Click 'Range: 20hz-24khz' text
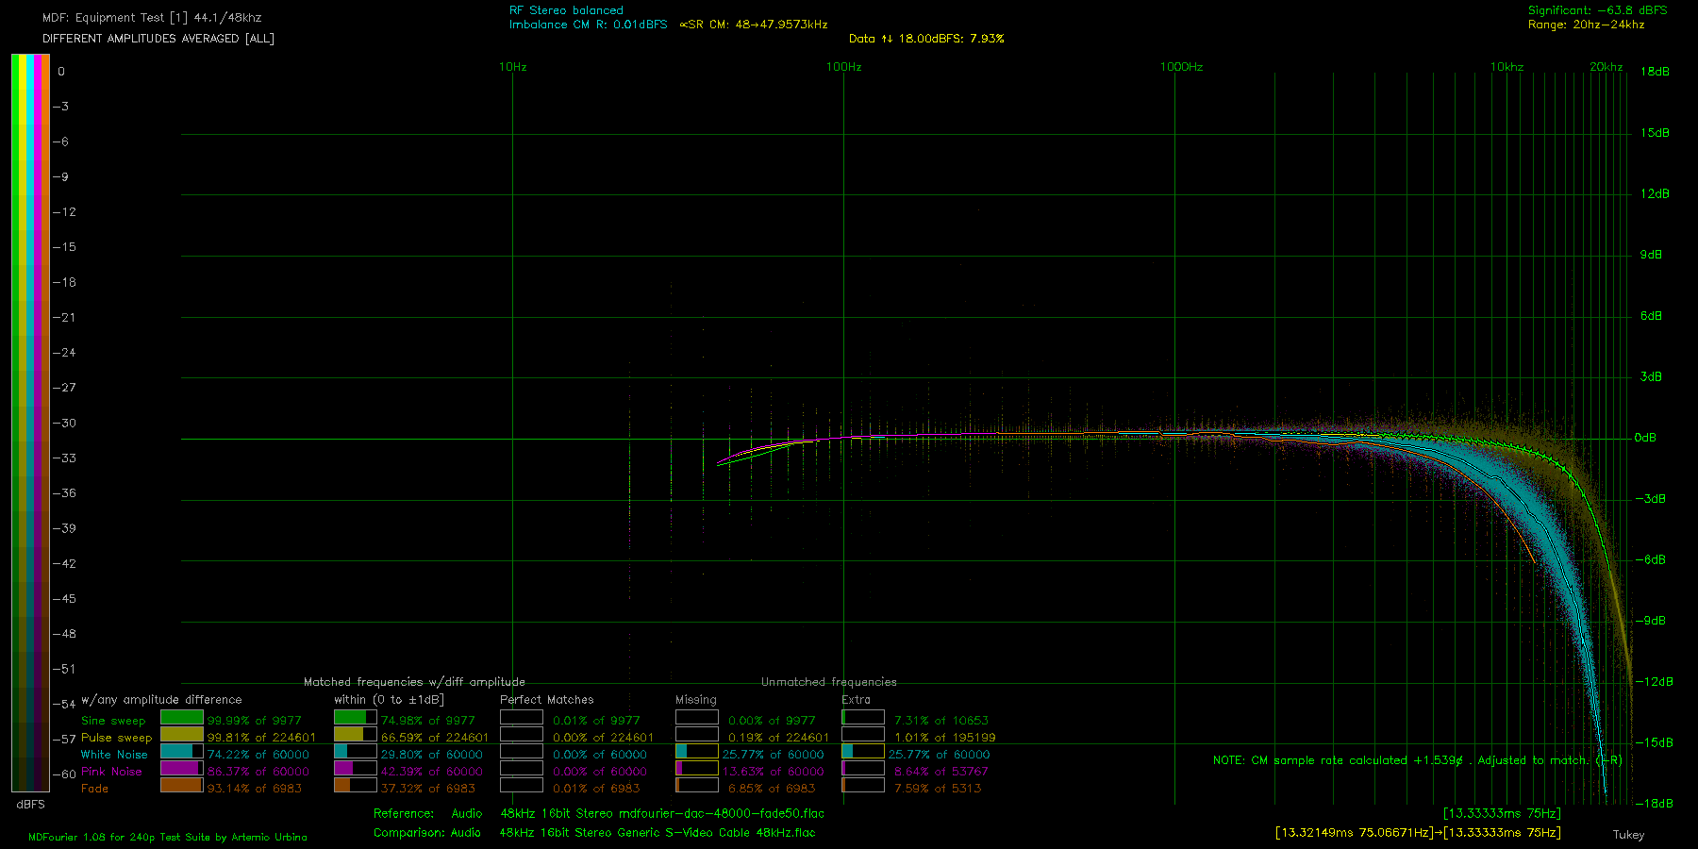 click(x=1587, y=25)
